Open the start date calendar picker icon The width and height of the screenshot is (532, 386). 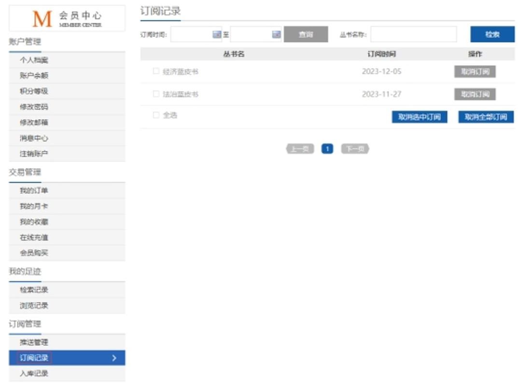click(x=217, y=34)
